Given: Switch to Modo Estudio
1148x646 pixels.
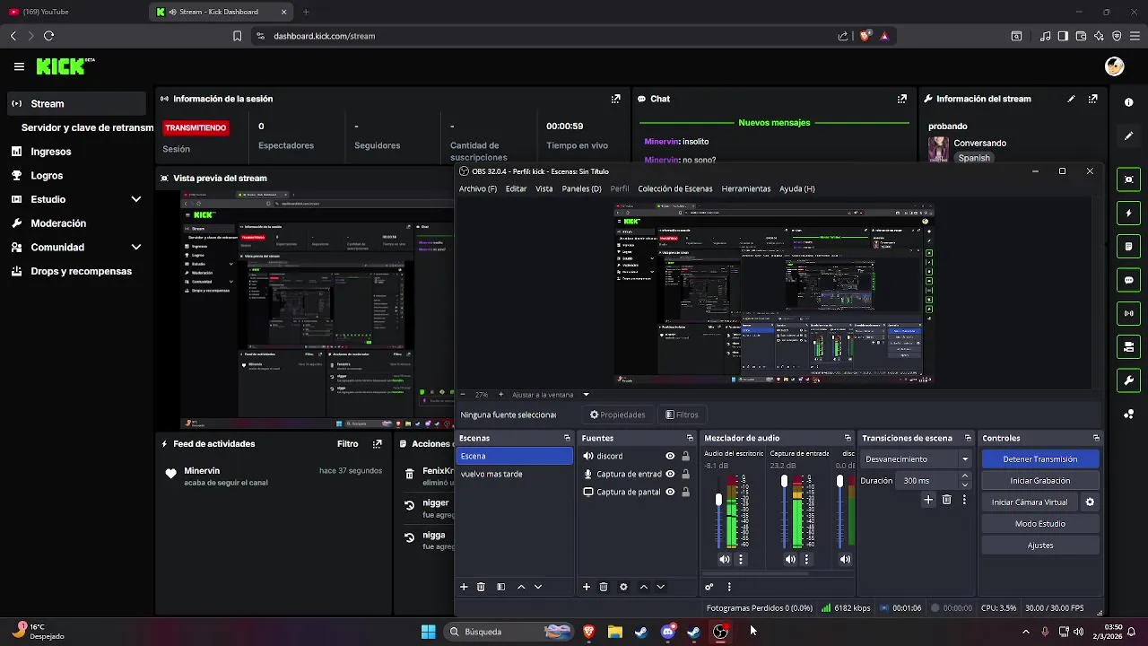Looking at the screenshot, I should [1039, 524].
